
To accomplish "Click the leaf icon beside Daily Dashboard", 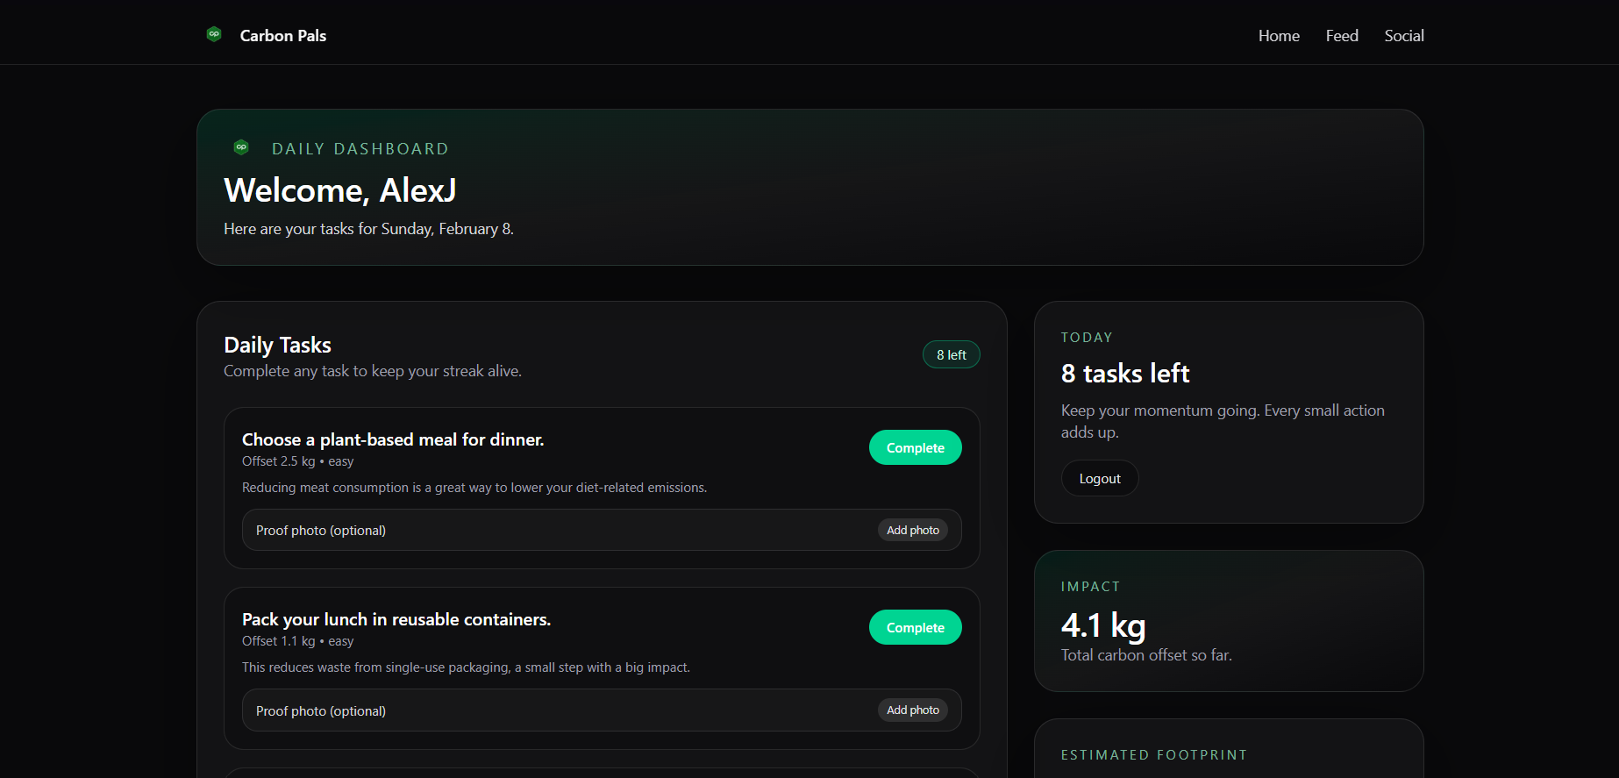I will point(241,147).
